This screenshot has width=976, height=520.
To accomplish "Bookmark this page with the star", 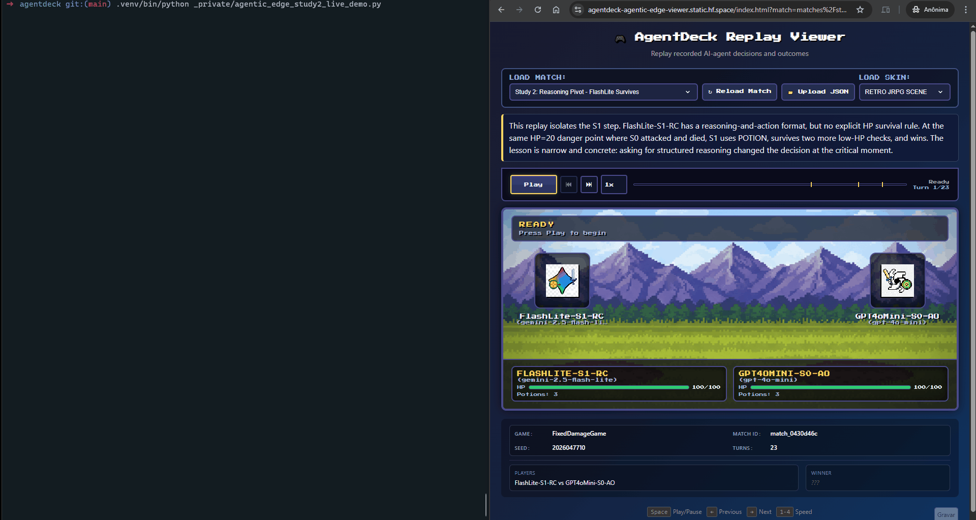I will [860, 10].
